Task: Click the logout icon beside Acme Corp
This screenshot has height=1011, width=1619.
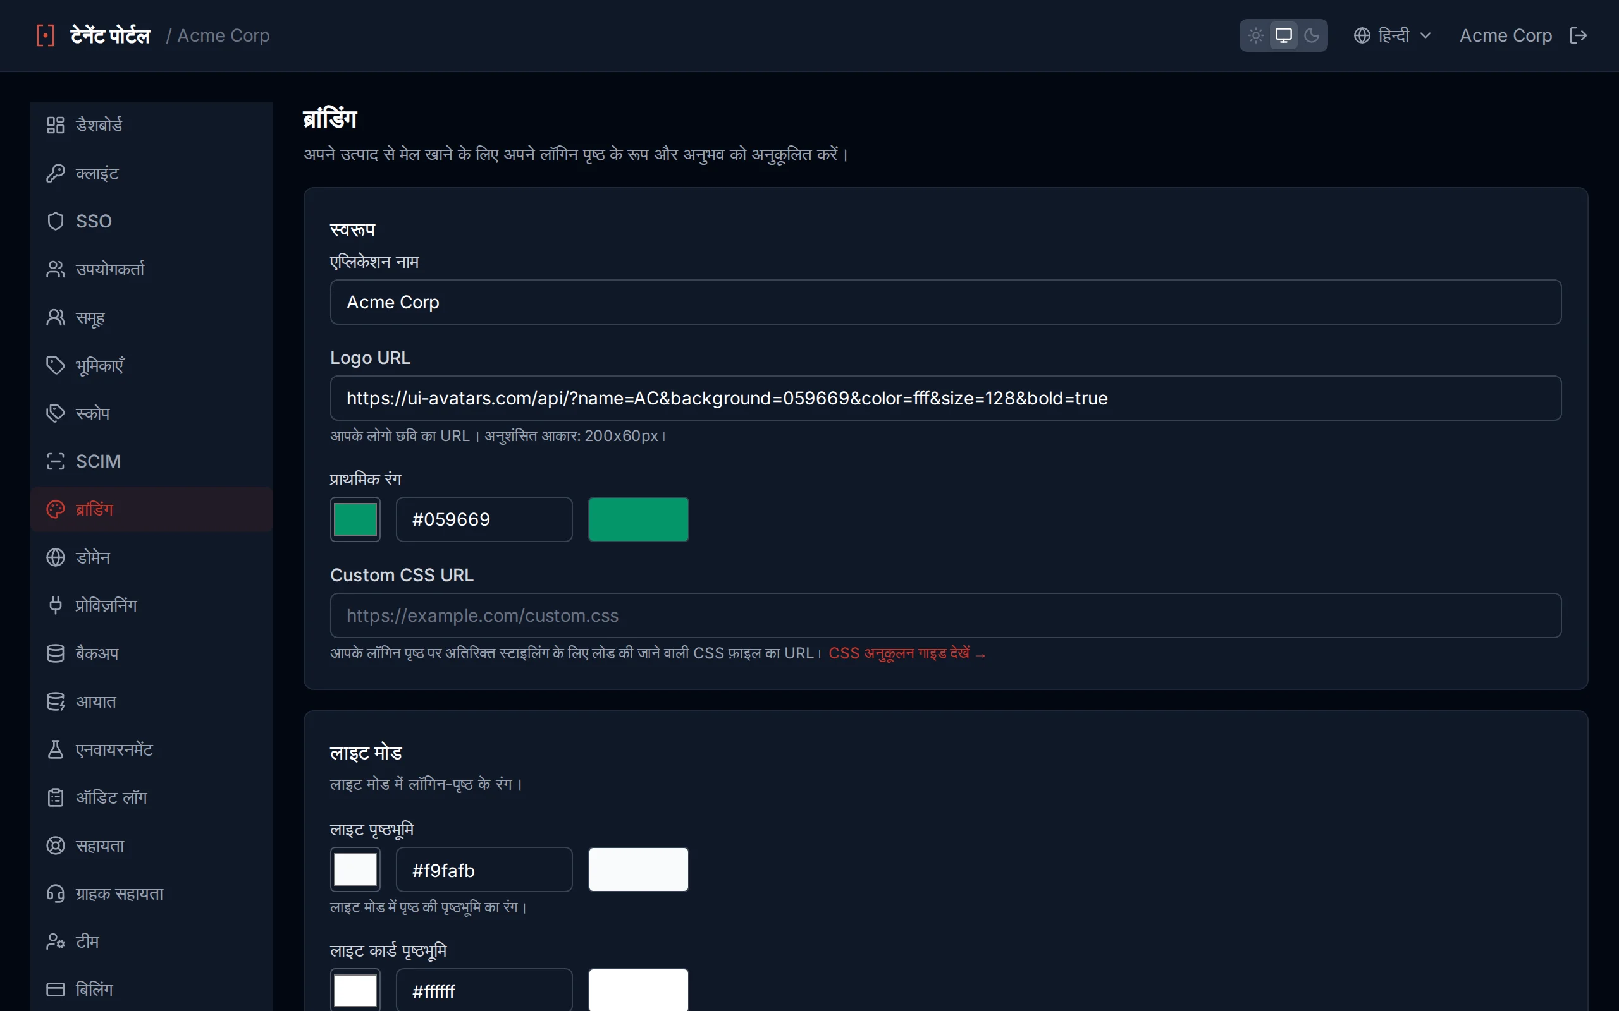Action: [x=1577, y=35]
